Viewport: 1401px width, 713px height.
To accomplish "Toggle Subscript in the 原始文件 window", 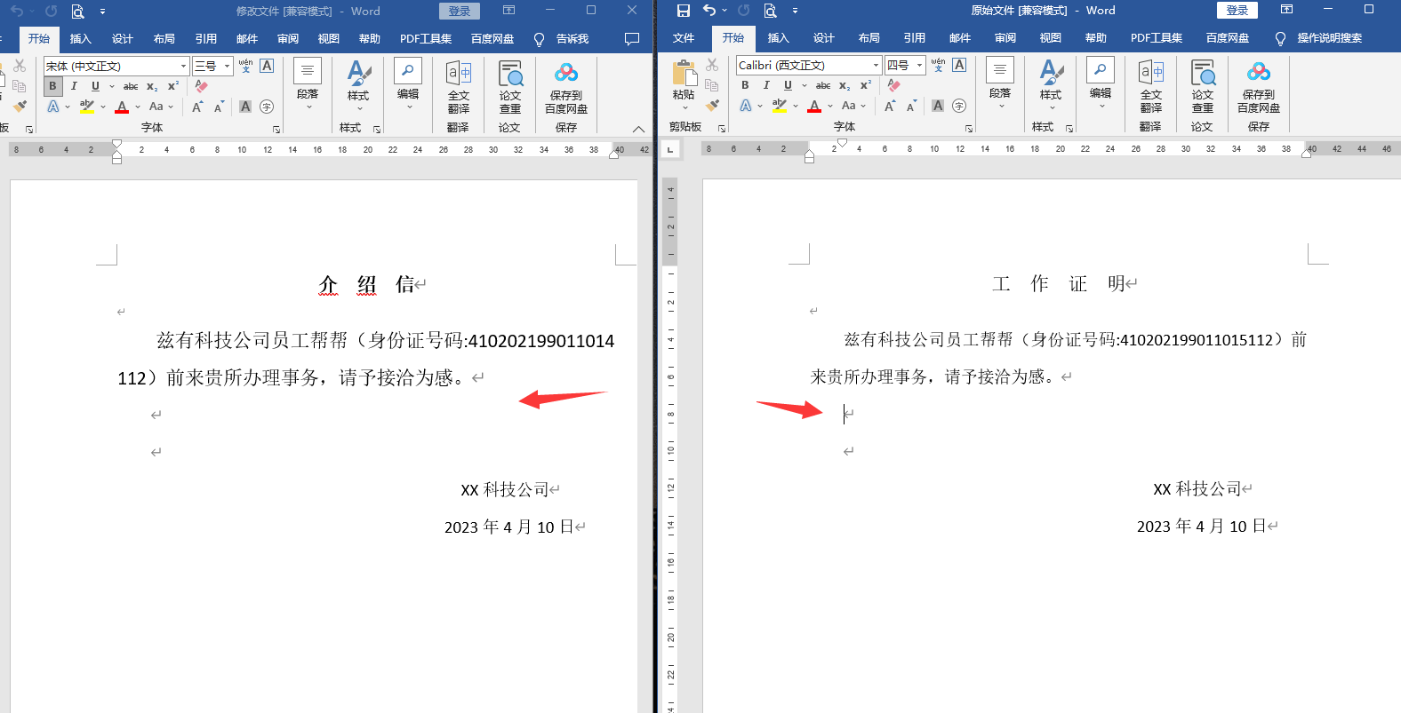I will coord(845,85).
